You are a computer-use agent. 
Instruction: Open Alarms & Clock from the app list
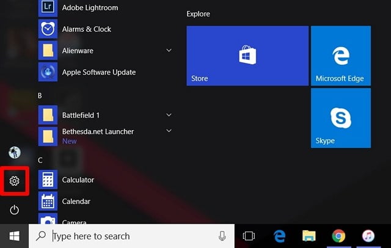(x=86, y=29)
